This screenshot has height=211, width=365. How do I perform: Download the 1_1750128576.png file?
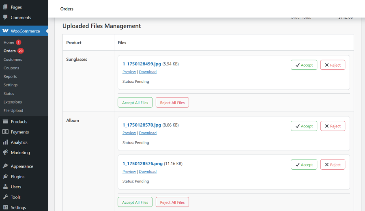[148, 171]
